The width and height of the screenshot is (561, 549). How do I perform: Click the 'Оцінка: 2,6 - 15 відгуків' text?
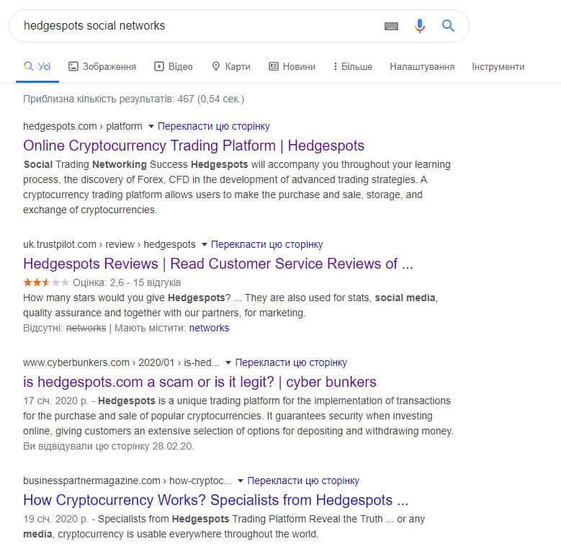[127, 282]
